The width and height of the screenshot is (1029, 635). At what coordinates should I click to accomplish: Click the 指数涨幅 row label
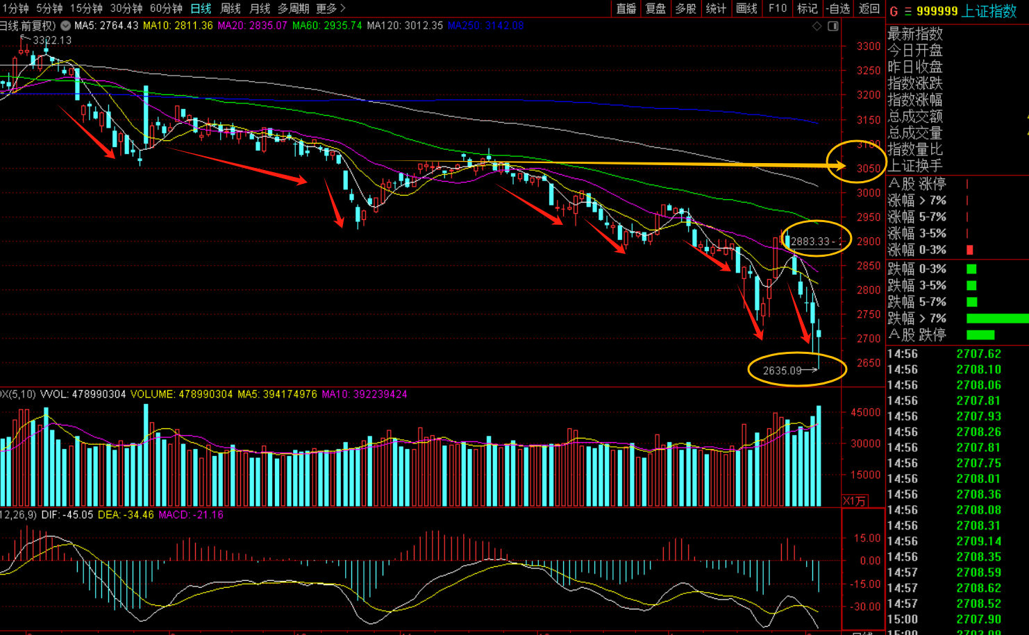915,100
